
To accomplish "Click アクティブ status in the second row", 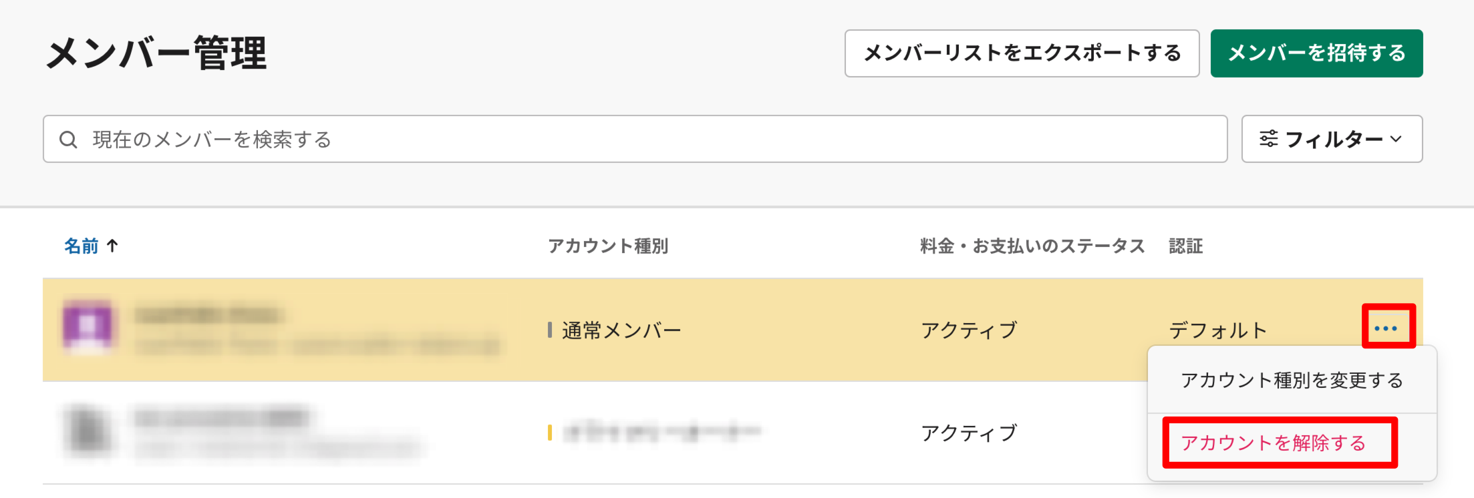I will (969, 433).
